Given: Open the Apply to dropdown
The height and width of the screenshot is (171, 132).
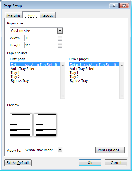Looking at the screenshot, I should 60,150.
